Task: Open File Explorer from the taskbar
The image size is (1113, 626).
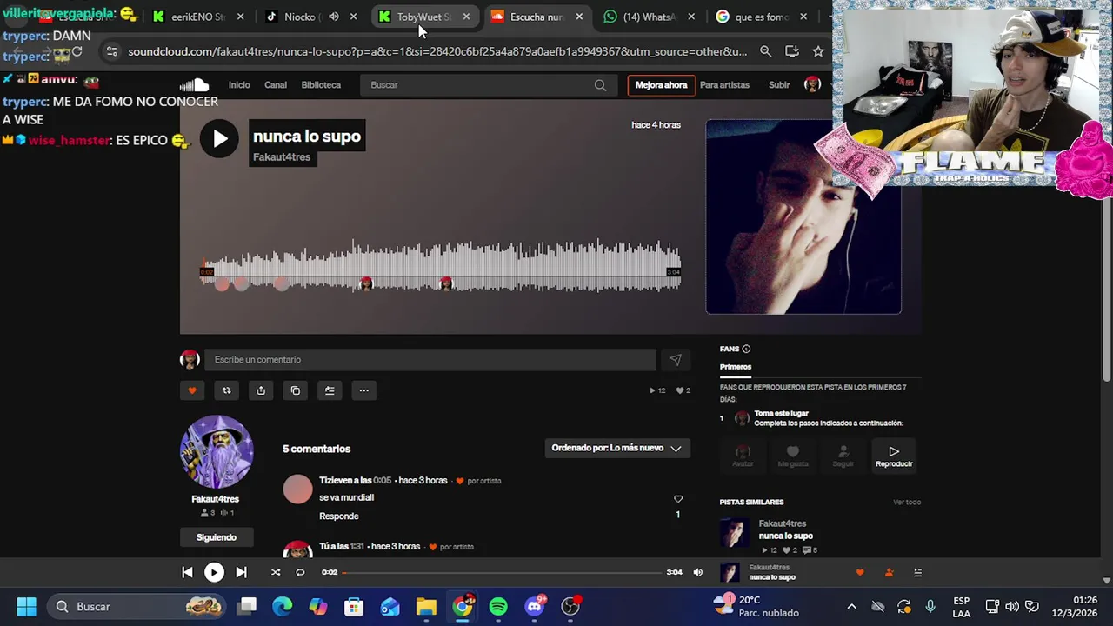Action: pyautogui.click(x=426, y=606)
